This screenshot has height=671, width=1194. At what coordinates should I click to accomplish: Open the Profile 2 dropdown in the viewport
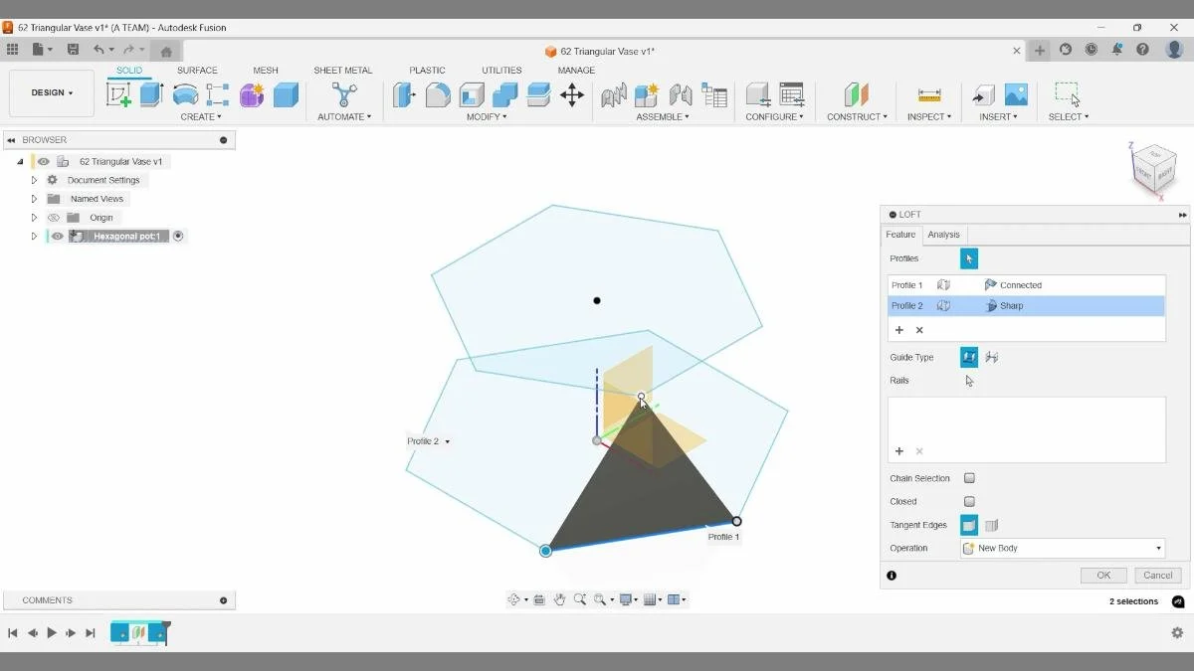[x=447, y=440]
